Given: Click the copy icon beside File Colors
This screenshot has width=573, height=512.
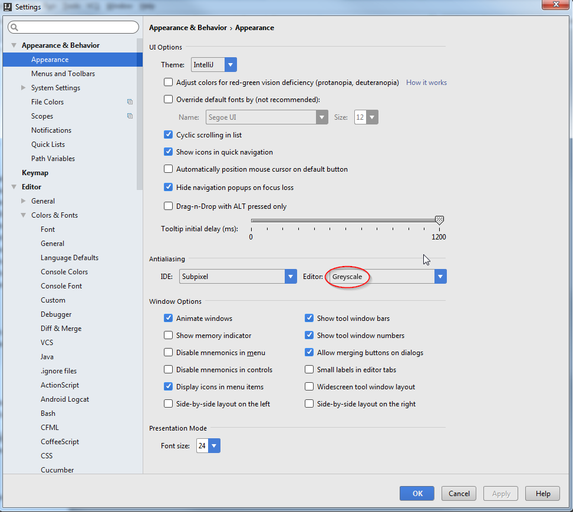Looking at the screenshot, I should (x=130, y=102).
